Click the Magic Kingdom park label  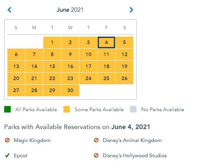[x=32, y=140]
